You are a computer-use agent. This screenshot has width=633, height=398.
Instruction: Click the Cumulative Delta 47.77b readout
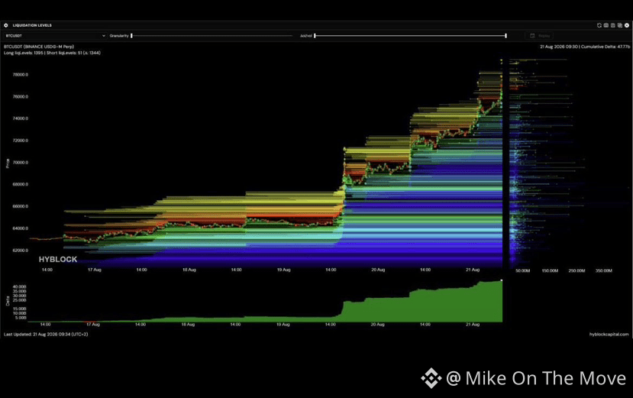606,47
